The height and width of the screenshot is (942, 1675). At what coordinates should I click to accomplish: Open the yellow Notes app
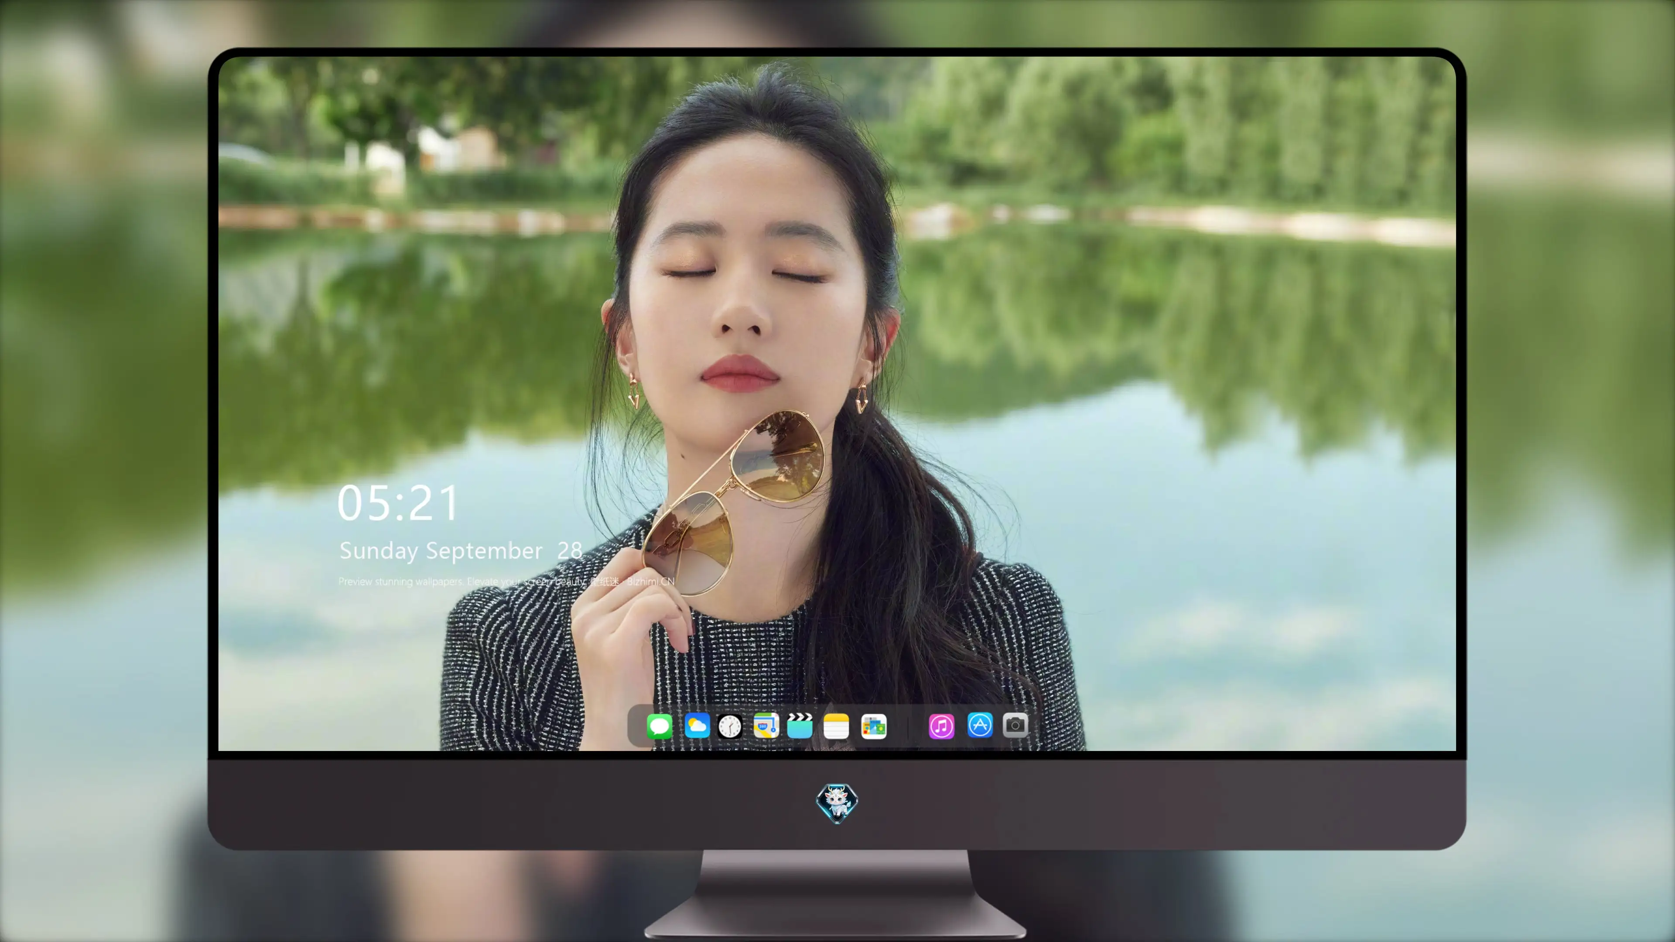click(836, 726)
